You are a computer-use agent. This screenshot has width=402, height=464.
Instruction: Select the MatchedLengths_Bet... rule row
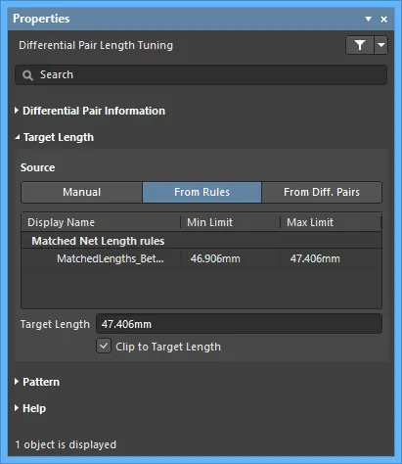[201, 258]
